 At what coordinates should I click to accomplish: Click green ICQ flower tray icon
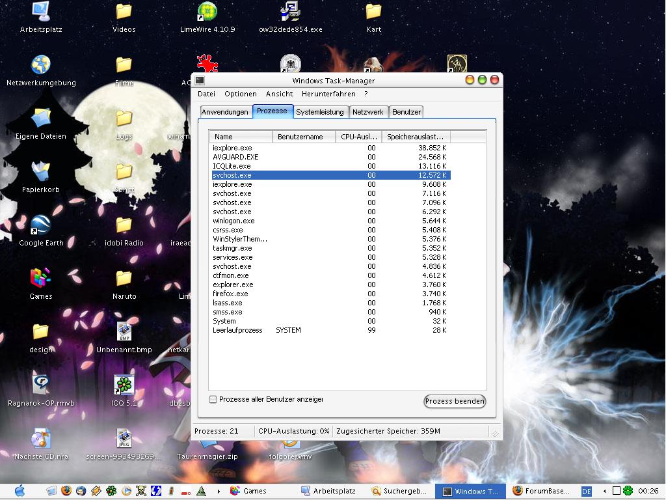pos(628,491)
